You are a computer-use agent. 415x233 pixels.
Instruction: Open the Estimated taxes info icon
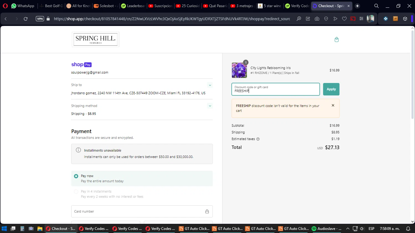pos(258,139)
